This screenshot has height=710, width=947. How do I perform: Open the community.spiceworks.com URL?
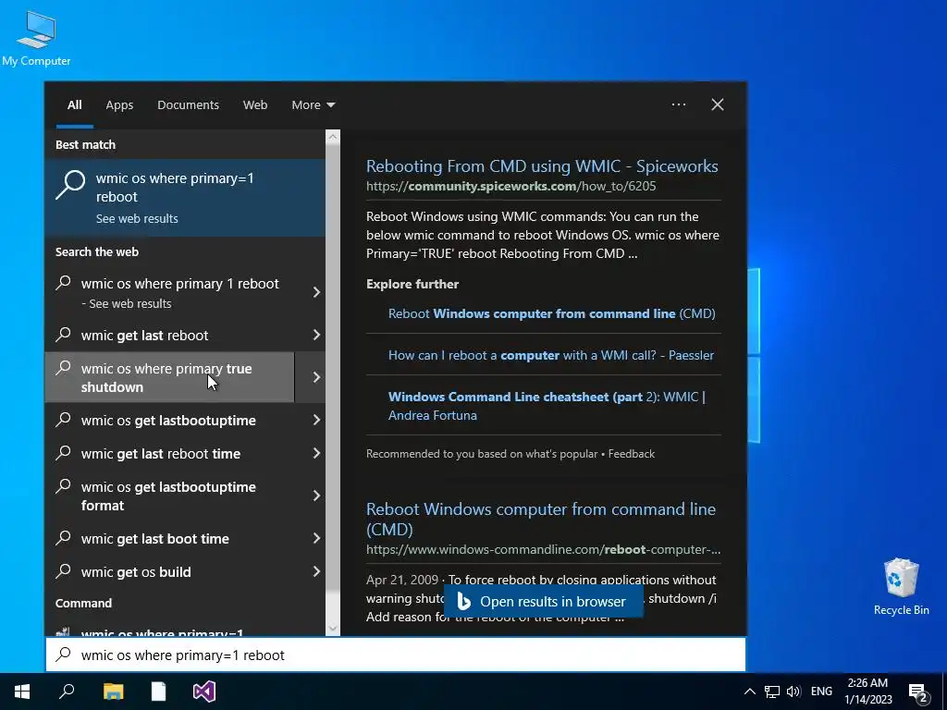point(510,186)
